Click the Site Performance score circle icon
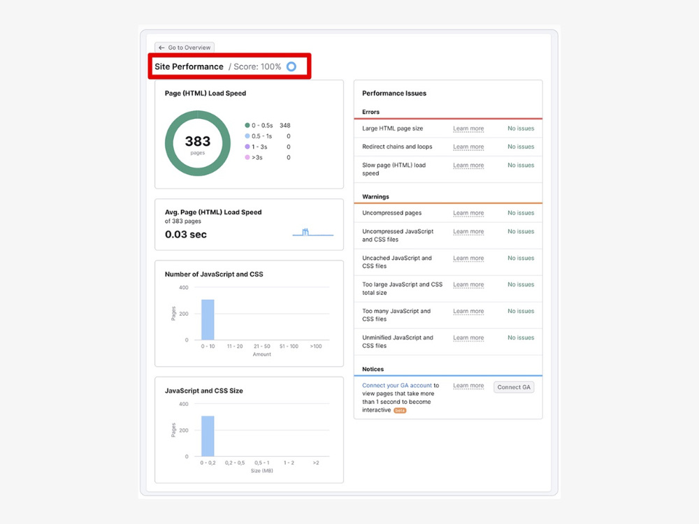 coord(291,66)
